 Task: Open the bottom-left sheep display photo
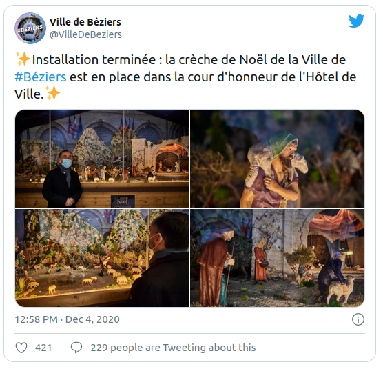pos(102,258)
